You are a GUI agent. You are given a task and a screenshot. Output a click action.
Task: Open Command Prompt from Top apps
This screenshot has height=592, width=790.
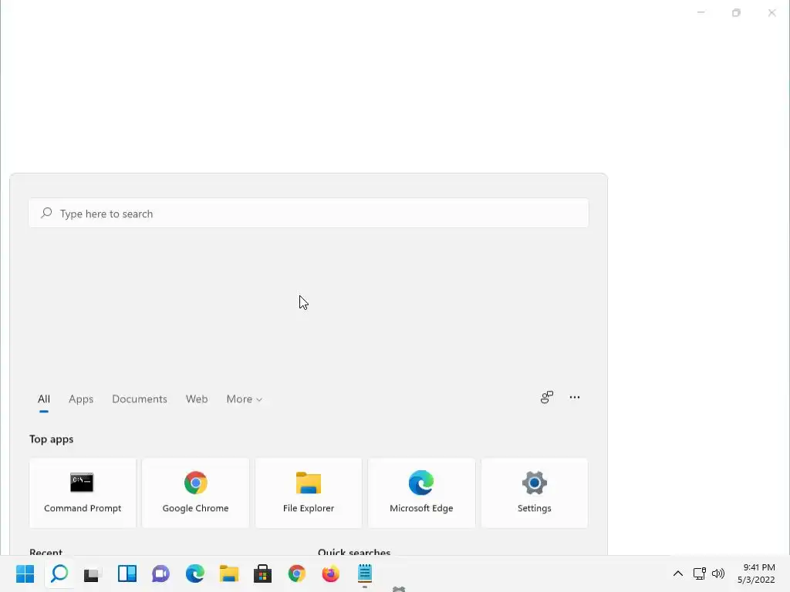tap(83, 493)
